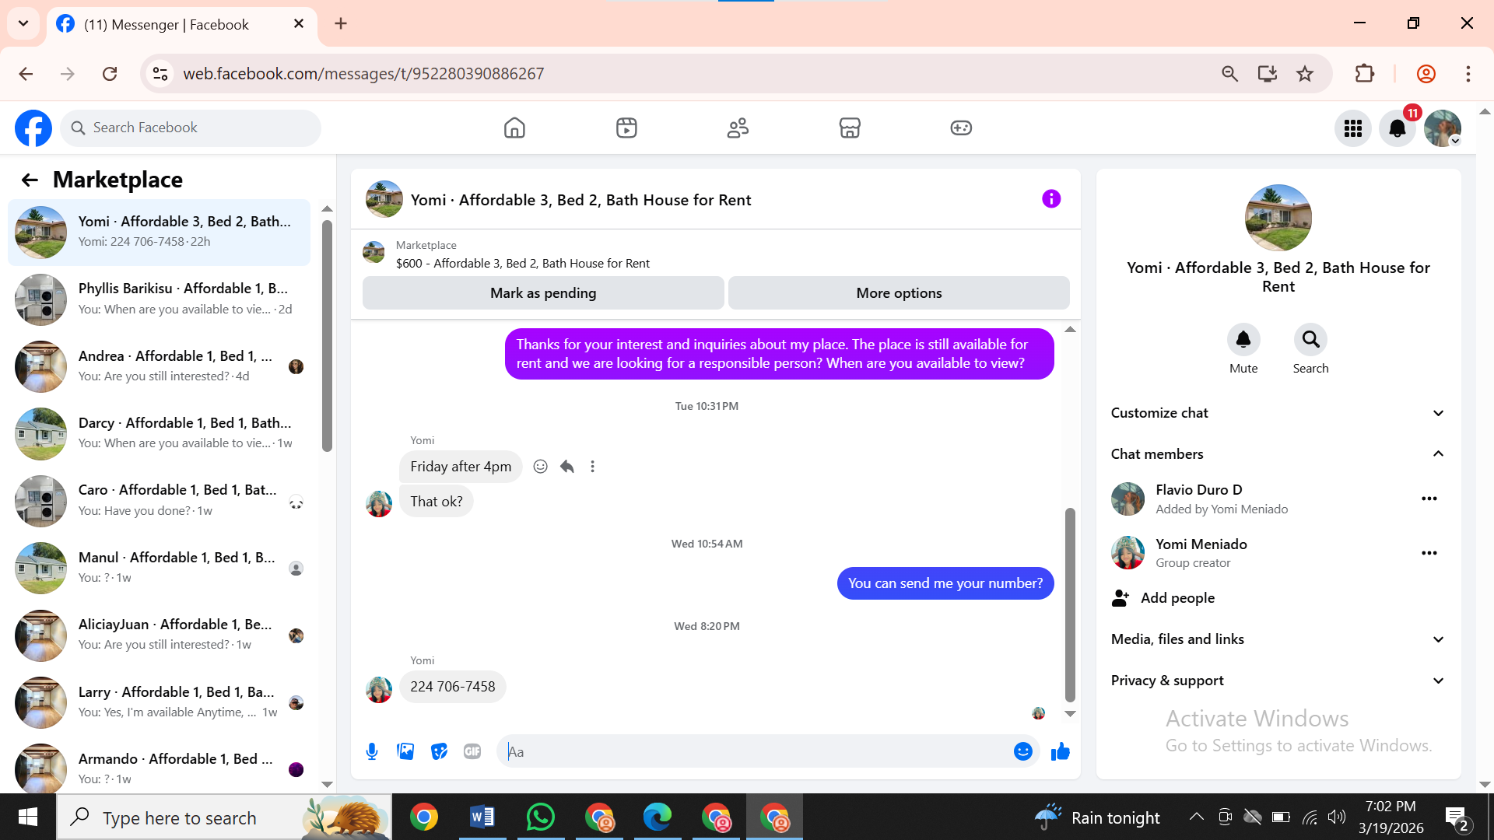Image resolution: width=1494 pixels, height=840 pixels.
Task: Click the Mark as pending button
Action: (x=543, y=293)
